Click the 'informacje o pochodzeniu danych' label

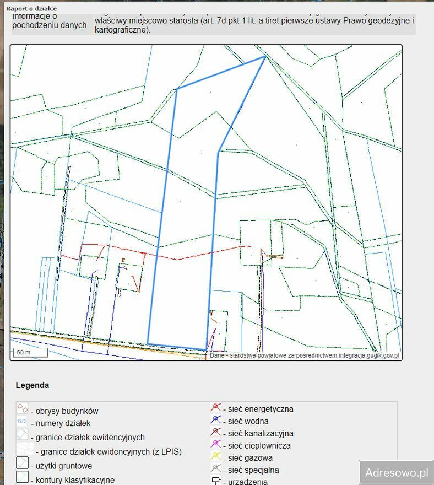click(50, 21)
